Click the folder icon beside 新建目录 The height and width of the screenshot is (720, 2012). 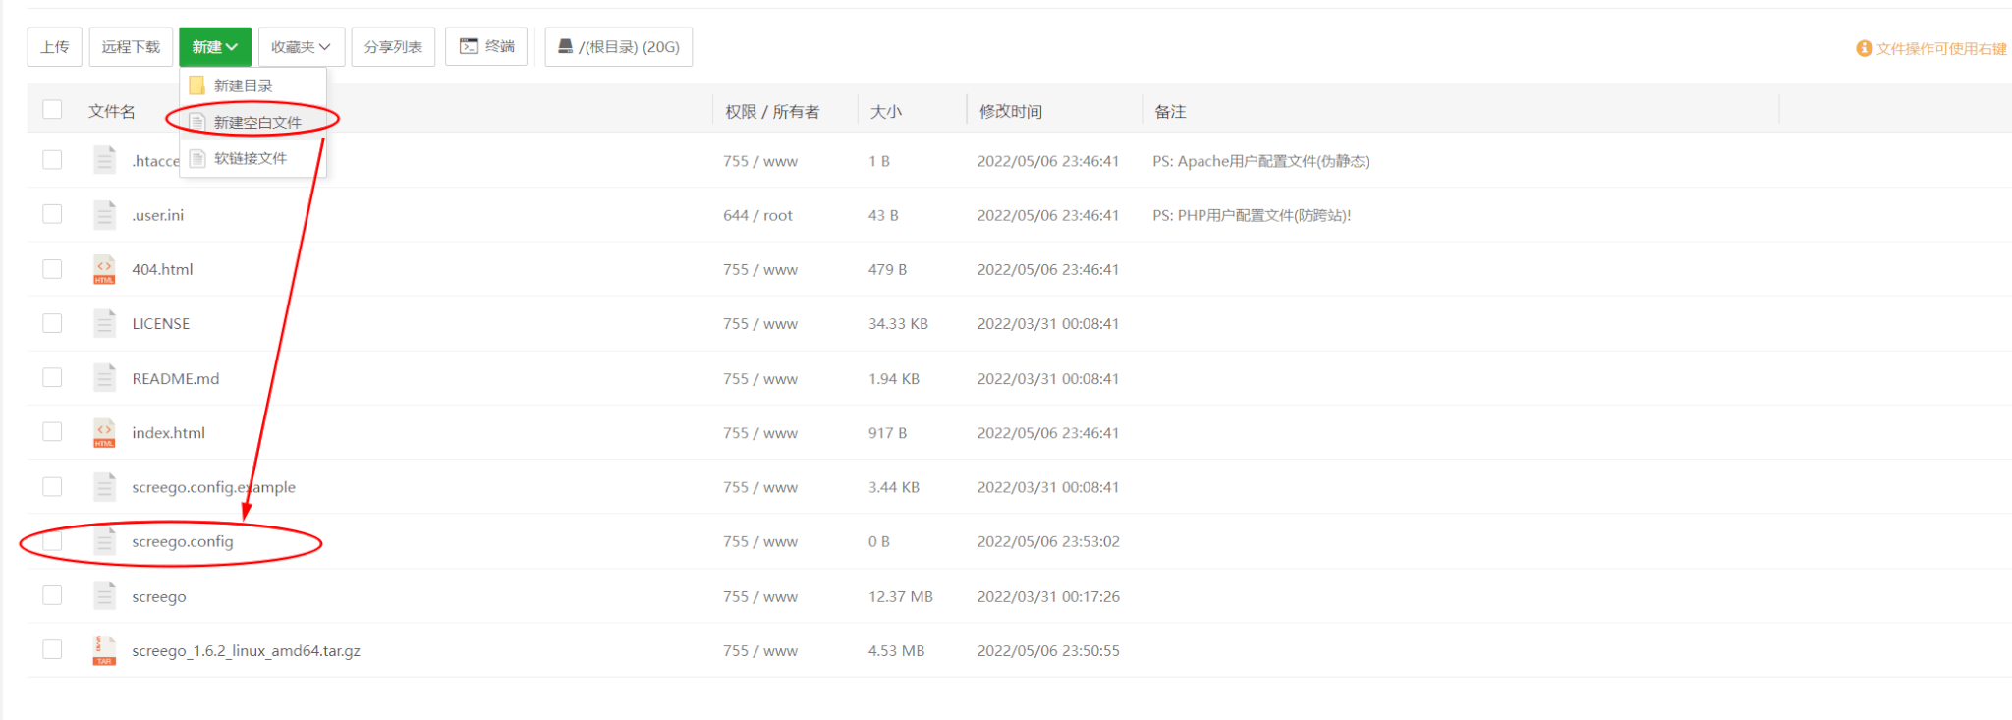point(196,85)
